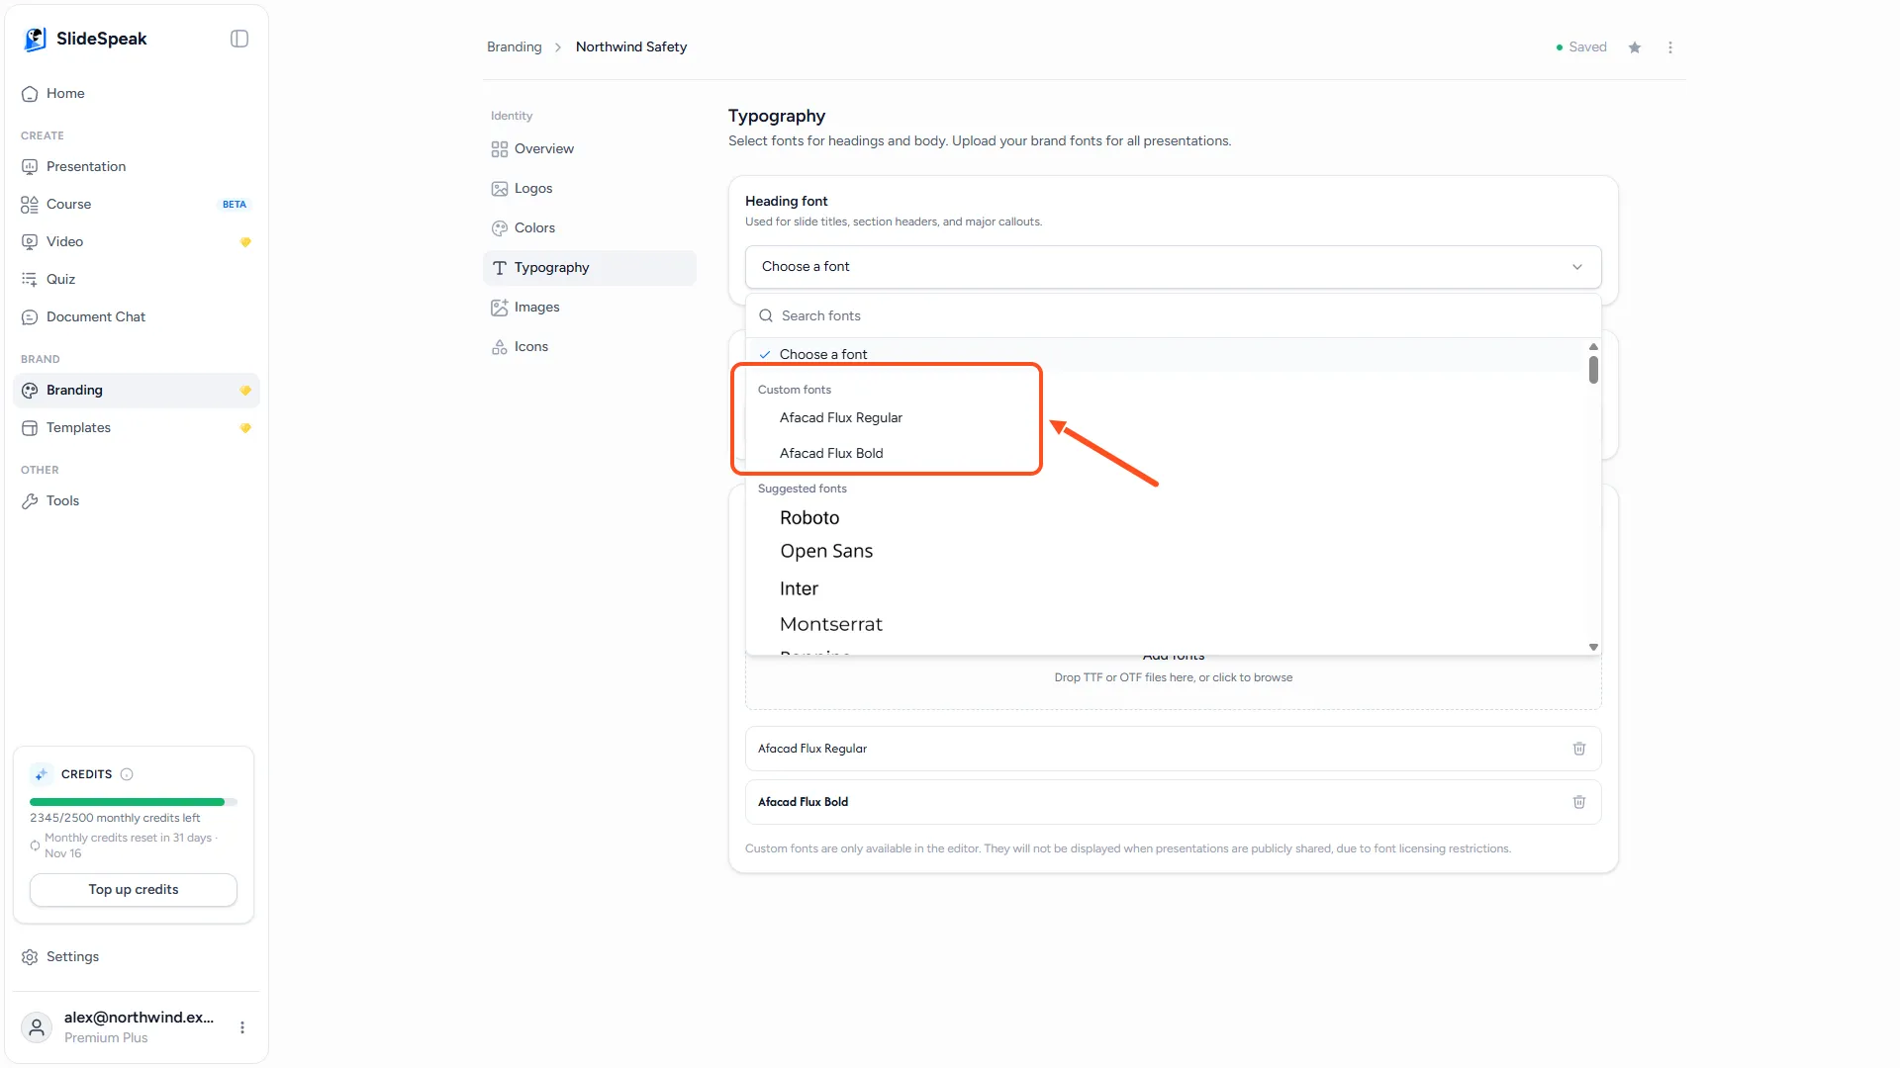This screenshot has height=1068, width=1900.
Task: Click the BETA badge next to Course
Action: pyautogui.click(x=235, y=205)
